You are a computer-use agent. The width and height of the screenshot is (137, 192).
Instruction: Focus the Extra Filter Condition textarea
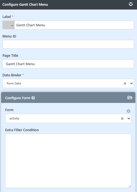(x=68, y=161)
